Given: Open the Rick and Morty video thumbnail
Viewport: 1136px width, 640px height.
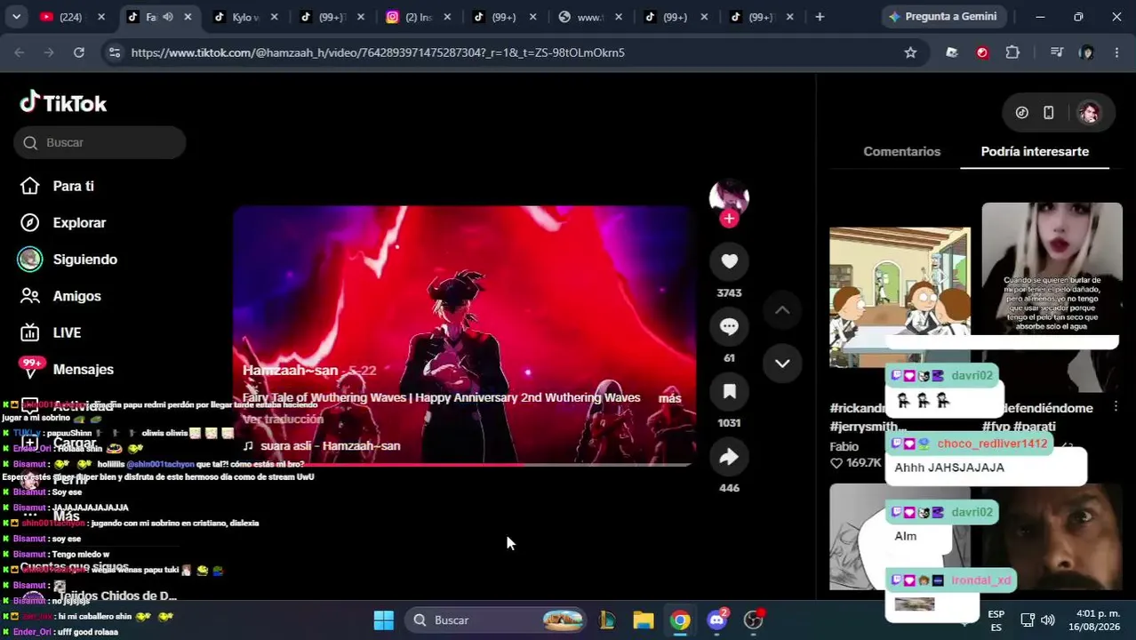Looking at the screenshot, I should [x=900, y=298].
